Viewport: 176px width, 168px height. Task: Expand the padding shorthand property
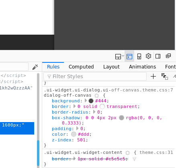tap(77, 129)
